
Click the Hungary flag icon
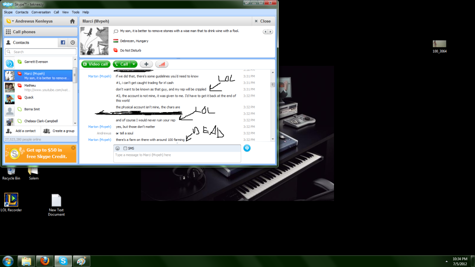tap(116, 41)
